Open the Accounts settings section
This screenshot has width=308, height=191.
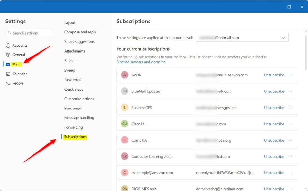[x=20, y=45]
